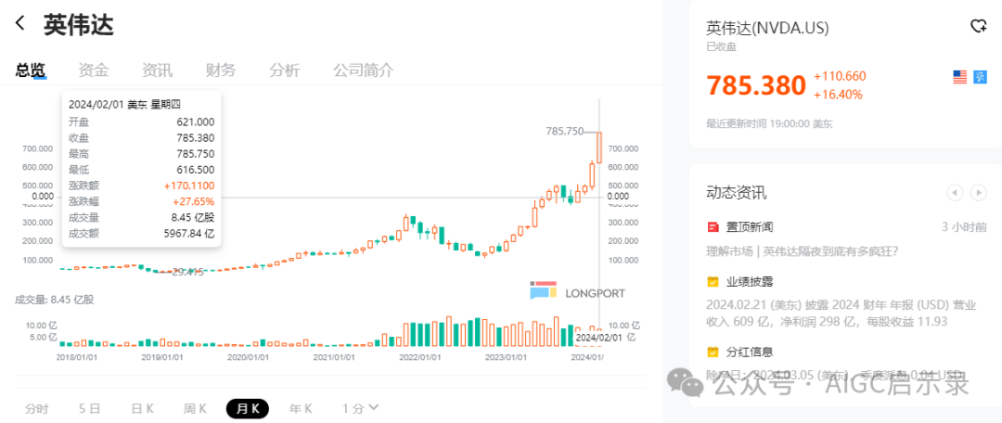The width and height of the screenshot is (1002, 423).
Task: Click the 2018/01/01 axis date
Action: tap(75, 357)
